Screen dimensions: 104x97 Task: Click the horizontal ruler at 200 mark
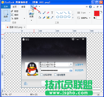[x=57, y=31]
